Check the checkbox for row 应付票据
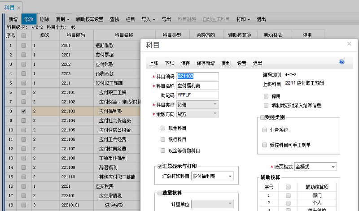 click(24, 55)
